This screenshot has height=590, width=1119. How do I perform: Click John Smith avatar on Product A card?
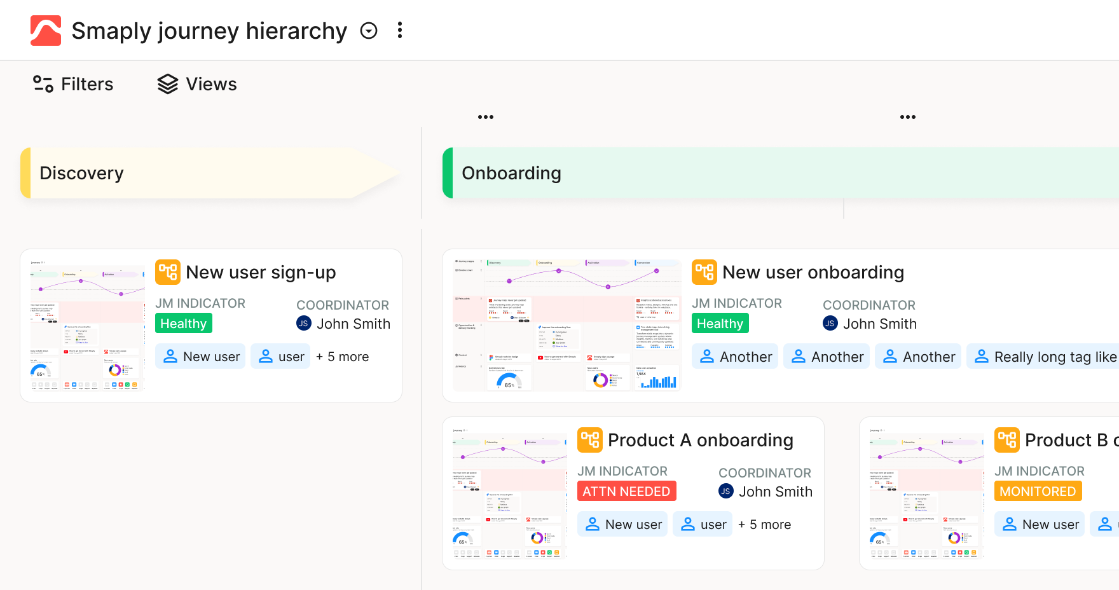tap(726, 491)
